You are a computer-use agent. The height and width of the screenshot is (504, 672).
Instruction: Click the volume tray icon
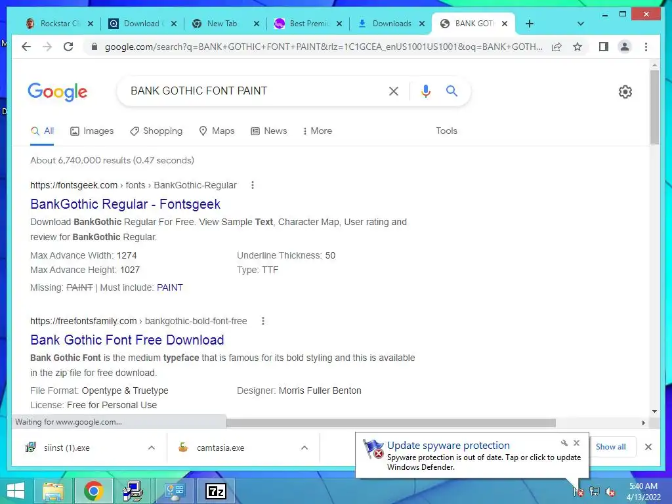pos(610,492)
